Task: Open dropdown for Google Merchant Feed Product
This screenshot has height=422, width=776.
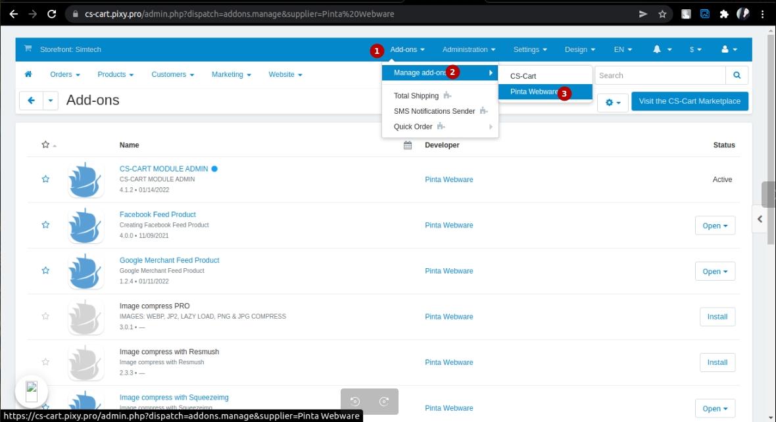Action: pyautogui.click(x=715, y=271)
